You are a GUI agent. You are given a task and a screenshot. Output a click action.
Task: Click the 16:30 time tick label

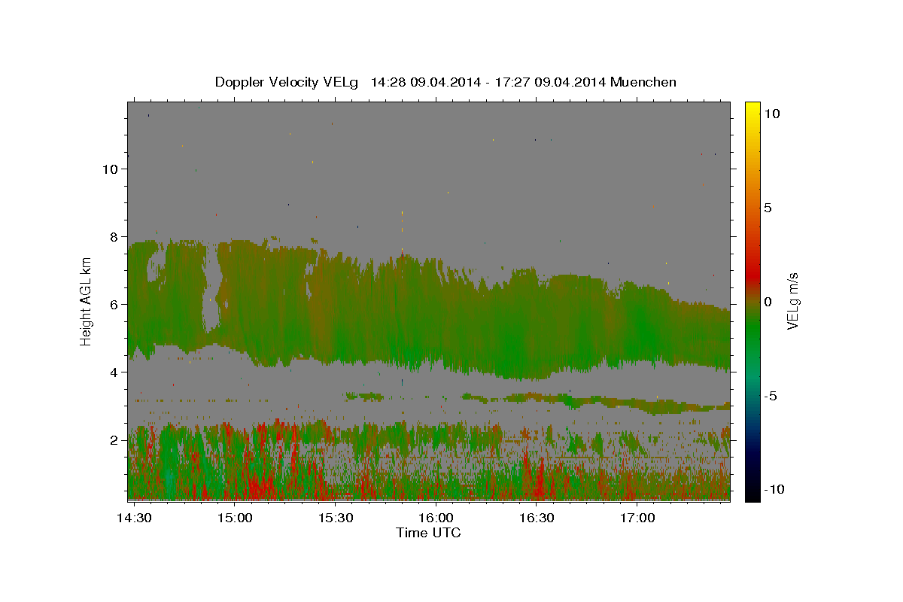537,518
